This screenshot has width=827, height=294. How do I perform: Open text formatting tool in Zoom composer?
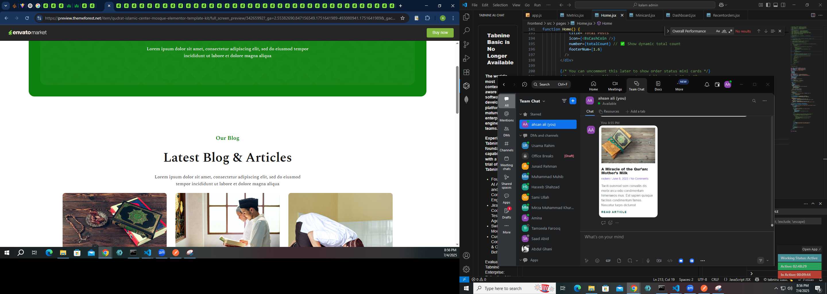[x=586, y=261]
